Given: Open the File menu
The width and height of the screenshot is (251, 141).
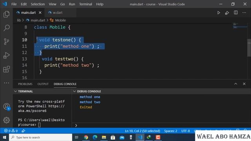Looking at the screenshot, I should 14,4.
